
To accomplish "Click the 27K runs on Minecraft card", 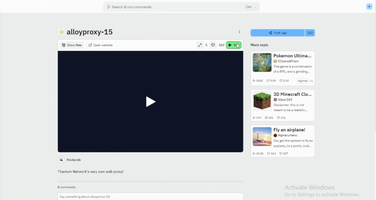I will pos(257,118).
